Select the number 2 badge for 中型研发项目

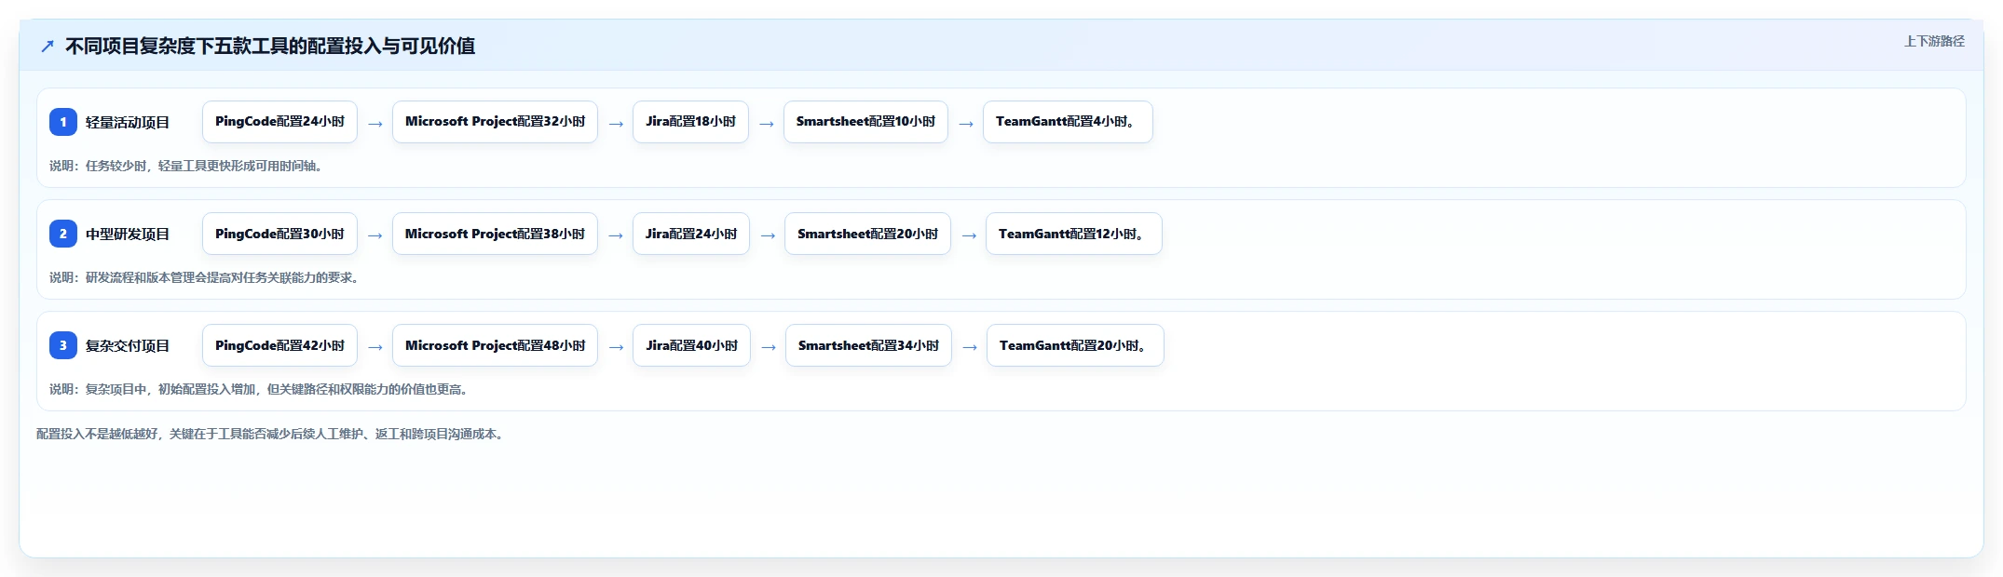point(63,234)
